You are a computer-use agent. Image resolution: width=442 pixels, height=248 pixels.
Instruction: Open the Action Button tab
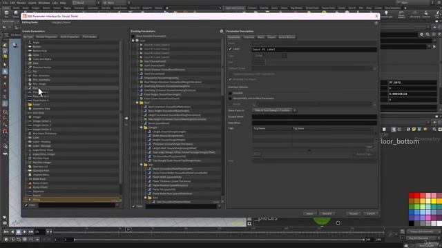[x=287, y=37]
